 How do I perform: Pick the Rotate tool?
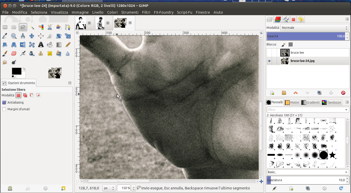(x=59, y=36)
